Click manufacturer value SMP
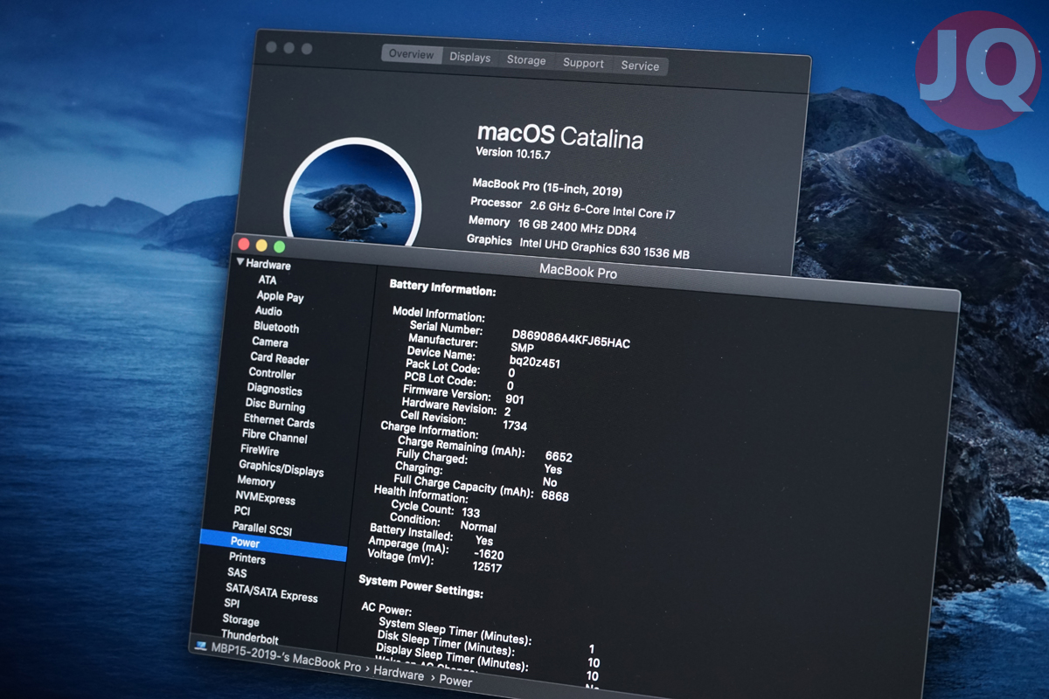The width and height of the screenshot is (1049, 699). click(522, 347)
